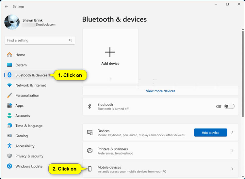Image resolution: width=245 pixels, height=179 pixels.
Task: Click 'Instantly access your mobile devices' subtitle
Action: [x=132, y=172]
